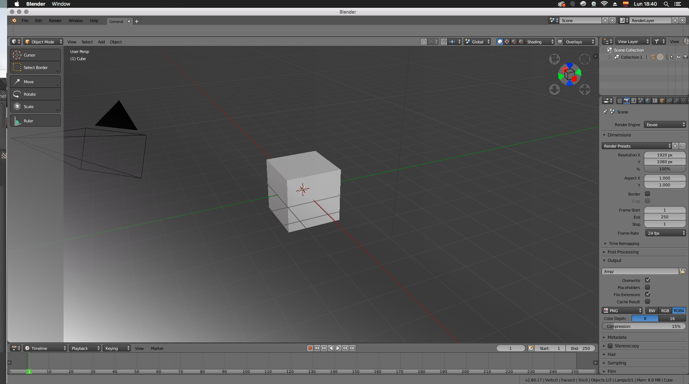Click the Compression 15% slider
689x384 pixels.
click(x=644, y=326)
